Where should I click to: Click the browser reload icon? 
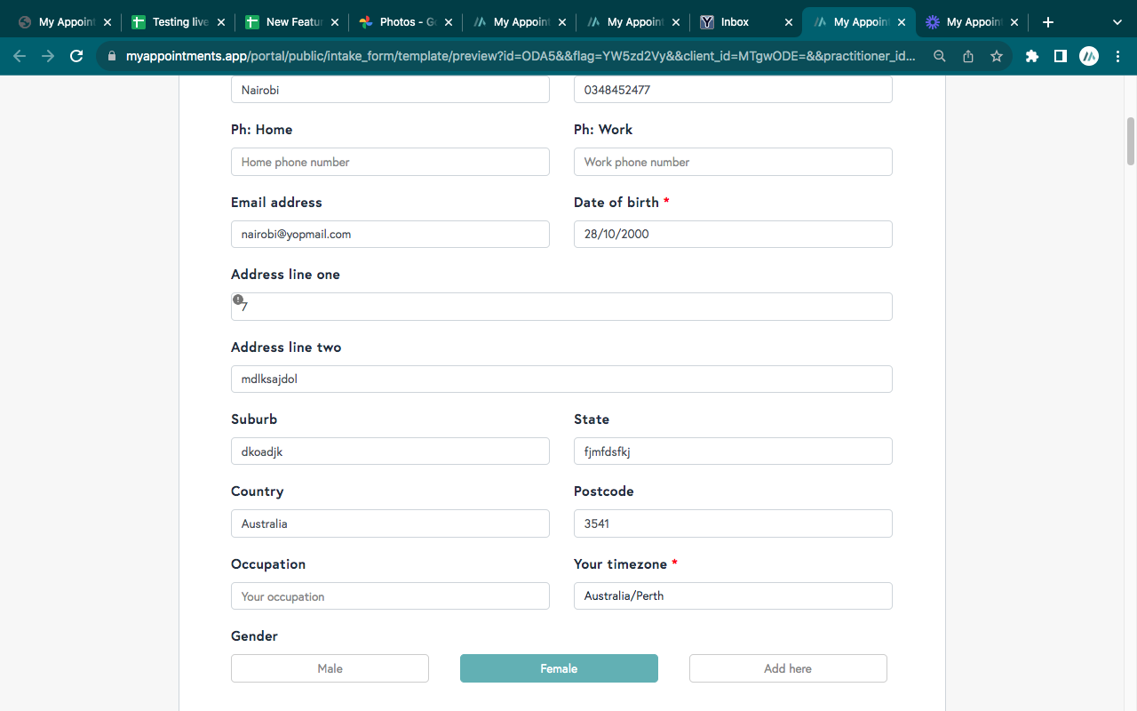tap(76, 56)
